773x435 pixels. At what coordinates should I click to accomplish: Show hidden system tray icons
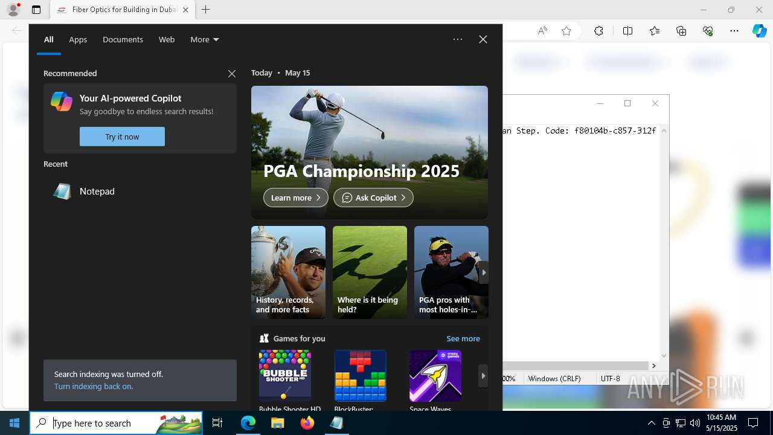pos(651,423)
